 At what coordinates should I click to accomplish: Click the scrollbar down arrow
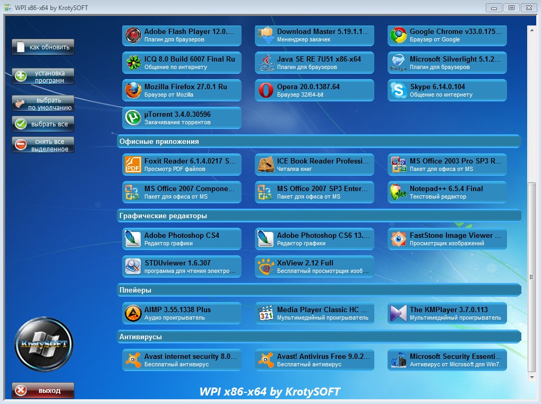(x=531, y=377)
